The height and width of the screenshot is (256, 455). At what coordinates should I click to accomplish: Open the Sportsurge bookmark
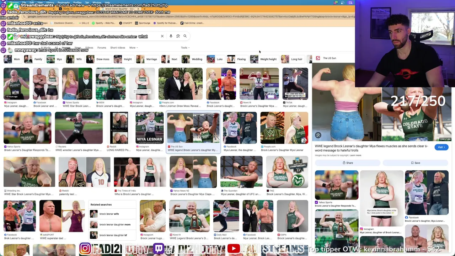(x=142, y=23)
